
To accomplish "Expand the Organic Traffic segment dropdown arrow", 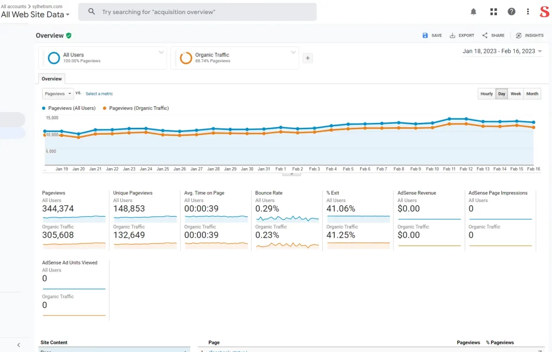I will pyautogui.click(x=293, y=52).
